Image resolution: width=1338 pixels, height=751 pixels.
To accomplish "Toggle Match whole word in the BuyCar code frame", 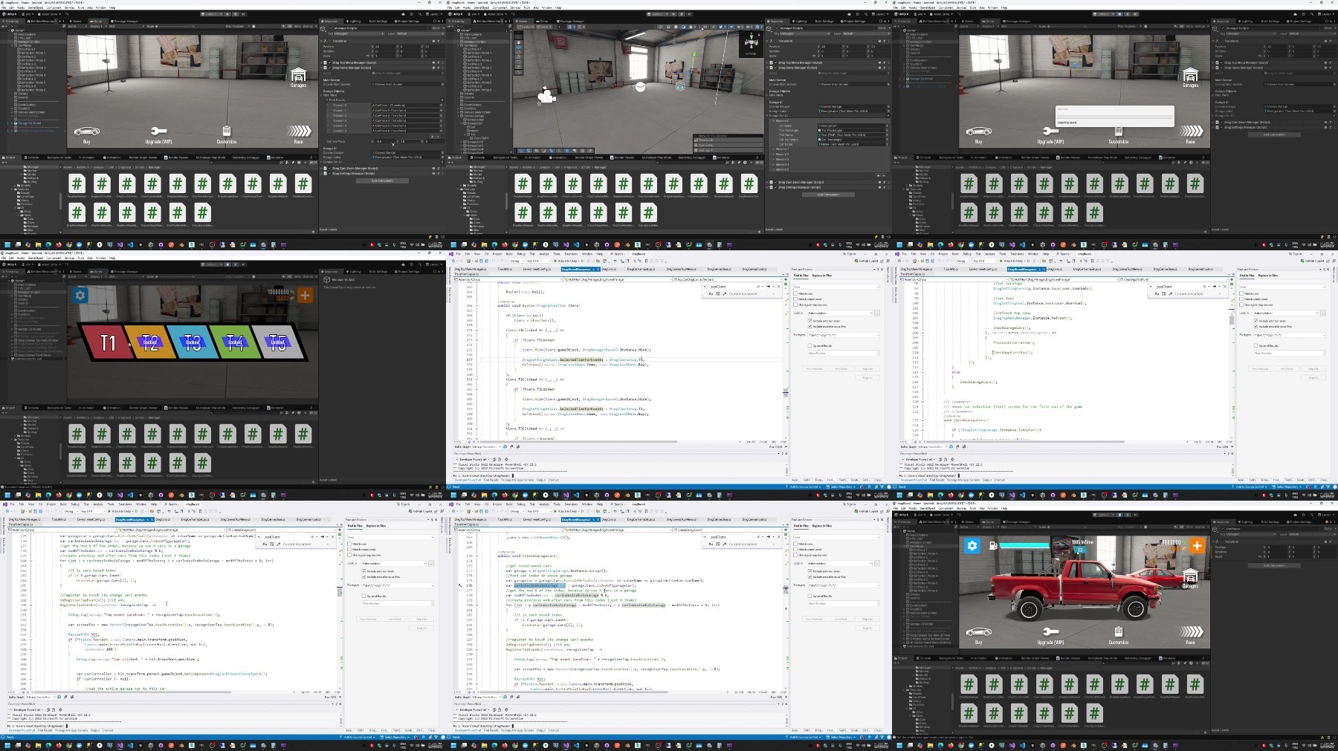I will pos(795,299).
